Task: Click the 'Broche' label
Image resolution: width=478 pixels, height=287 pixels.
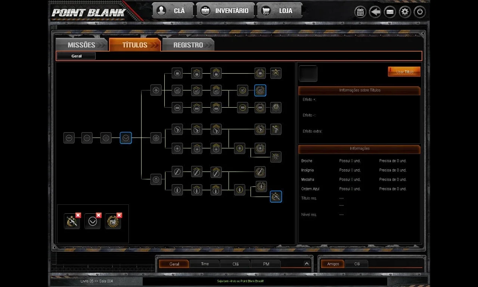Action: coord(307,161)
